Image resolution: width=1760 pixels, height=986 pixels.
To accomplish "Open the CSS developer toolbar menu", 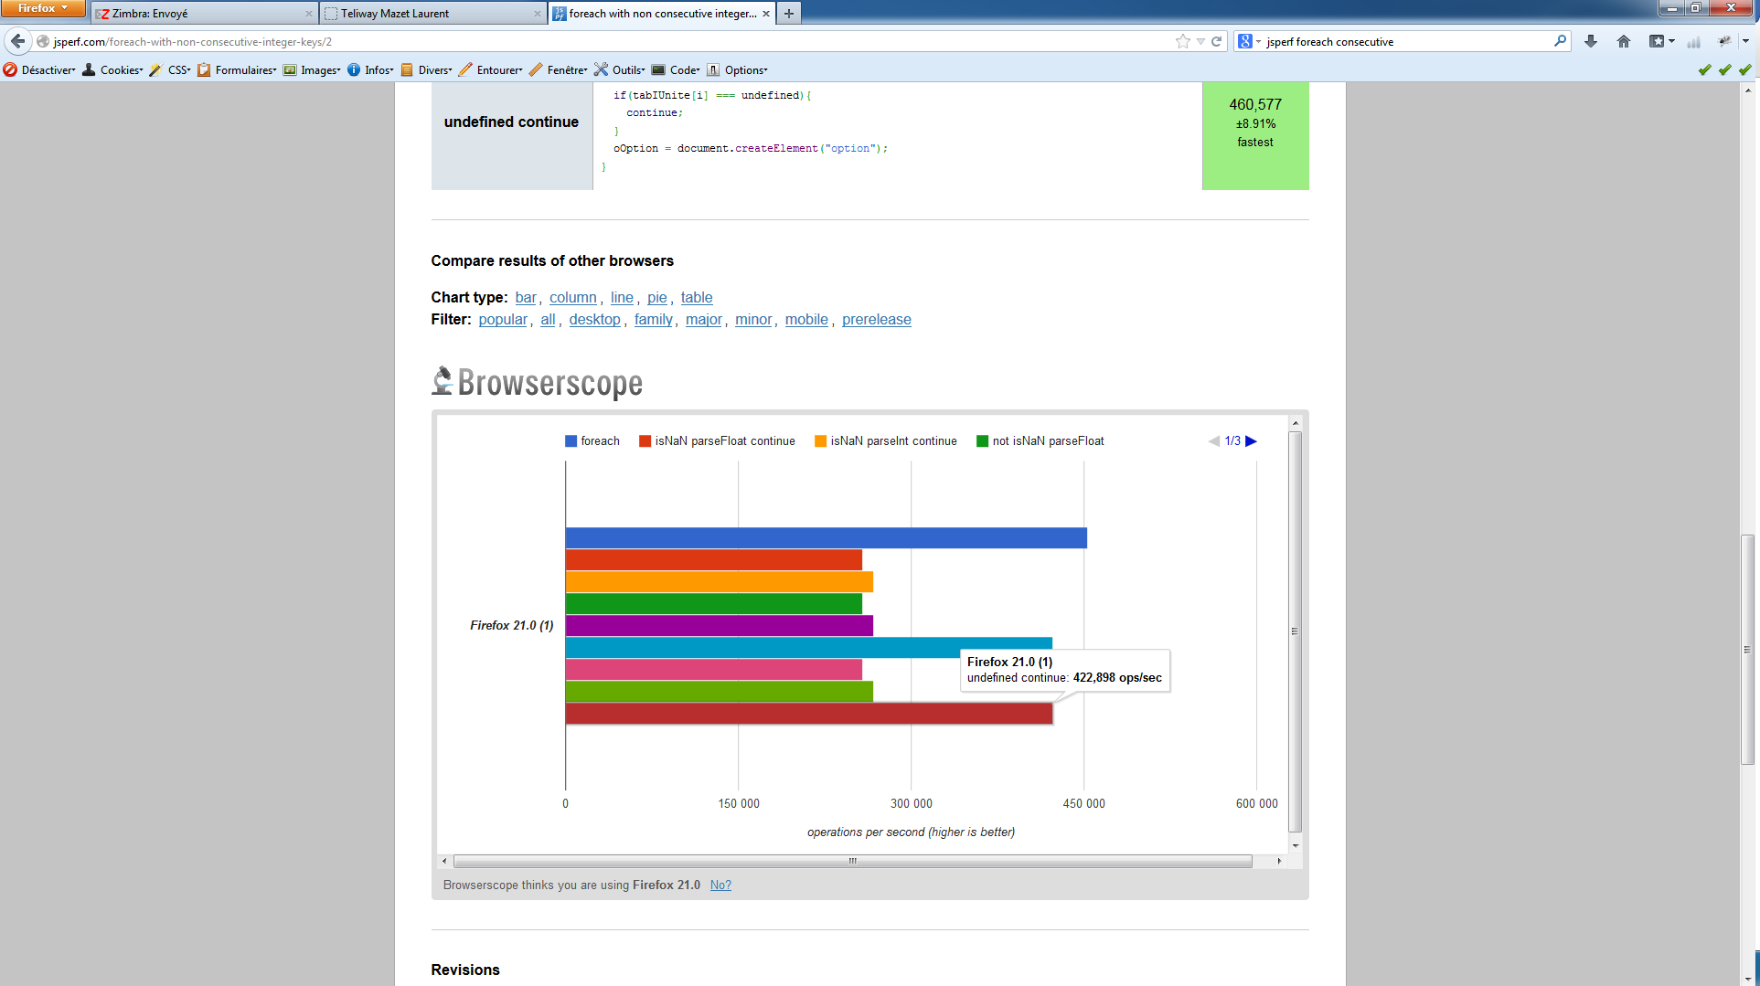I will tap(170, 69).
